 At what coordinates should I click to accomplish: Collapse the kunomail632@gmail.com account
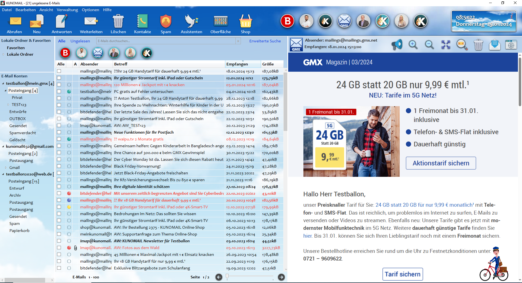(x=3, y=146)
